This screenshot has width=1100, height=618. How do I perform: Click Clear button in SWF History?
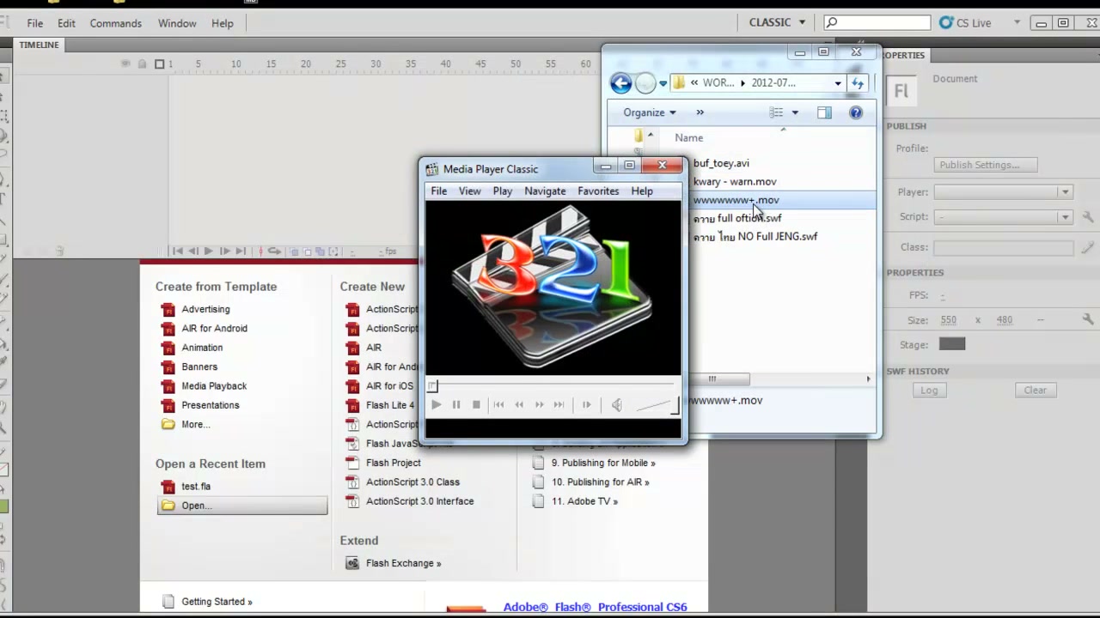1035,390
